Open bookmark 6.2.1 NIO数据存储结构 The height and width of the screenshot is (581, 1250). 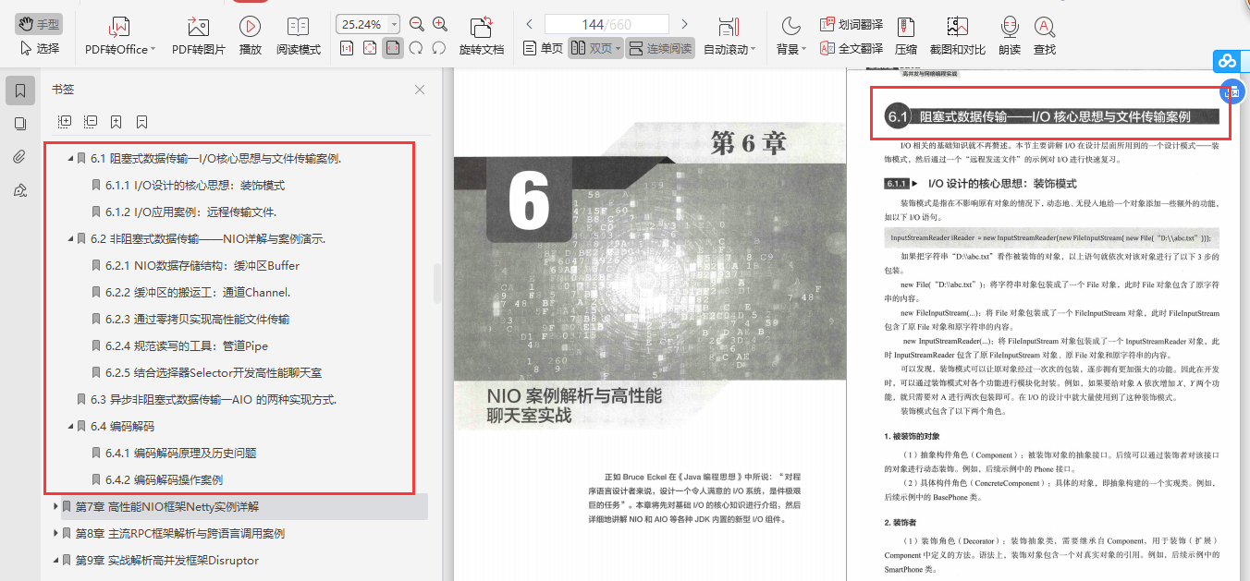point(202,266)
